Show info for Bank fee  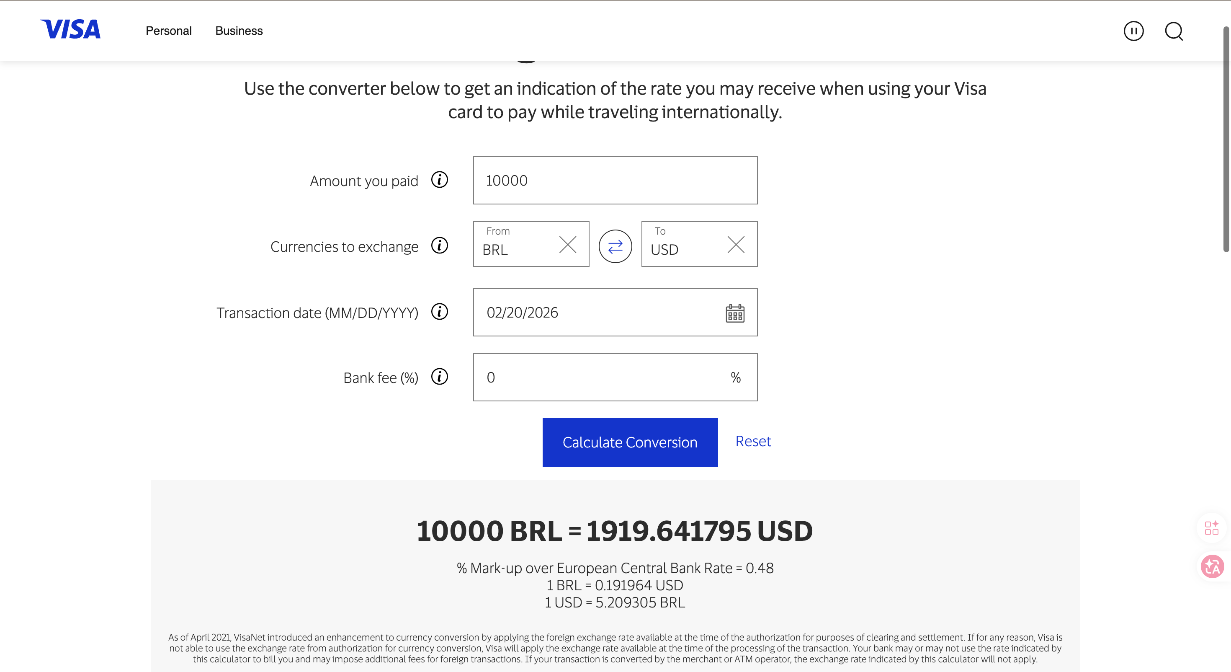point(439,377)
